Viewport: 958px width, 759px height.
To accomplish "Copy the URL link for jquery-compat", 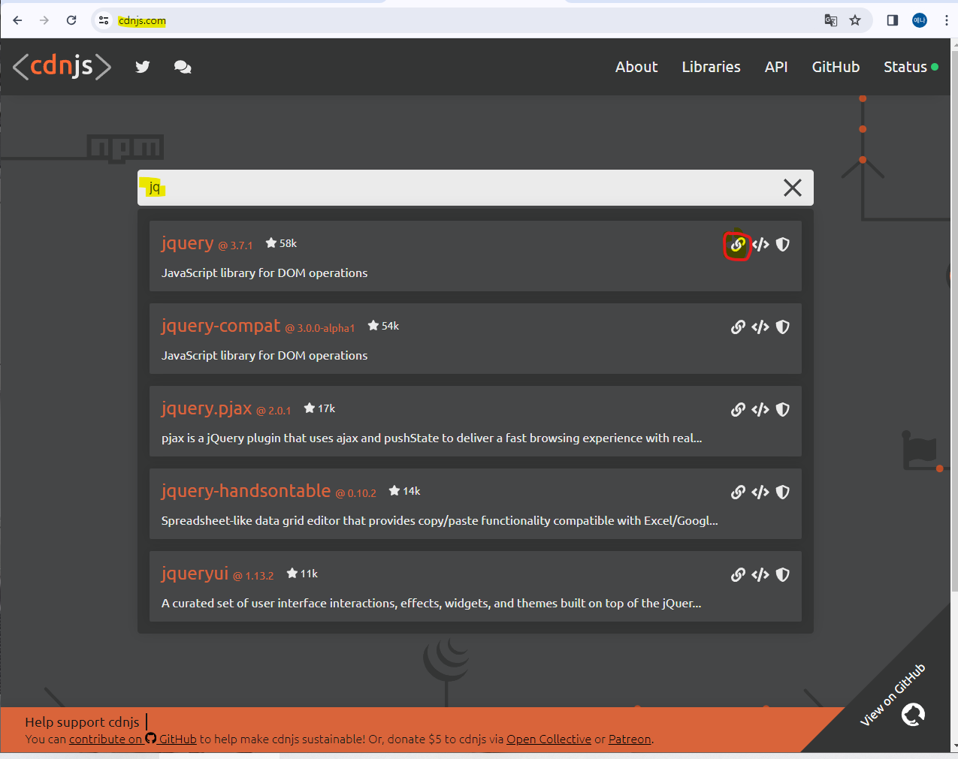I will (x=738, y=327).
